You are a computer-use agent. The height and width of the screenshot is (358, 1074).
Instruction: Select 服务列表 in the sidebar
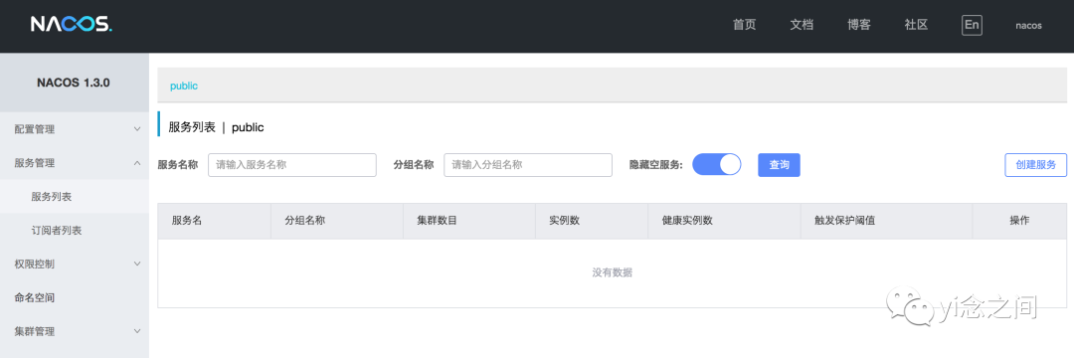pos(74,197)
